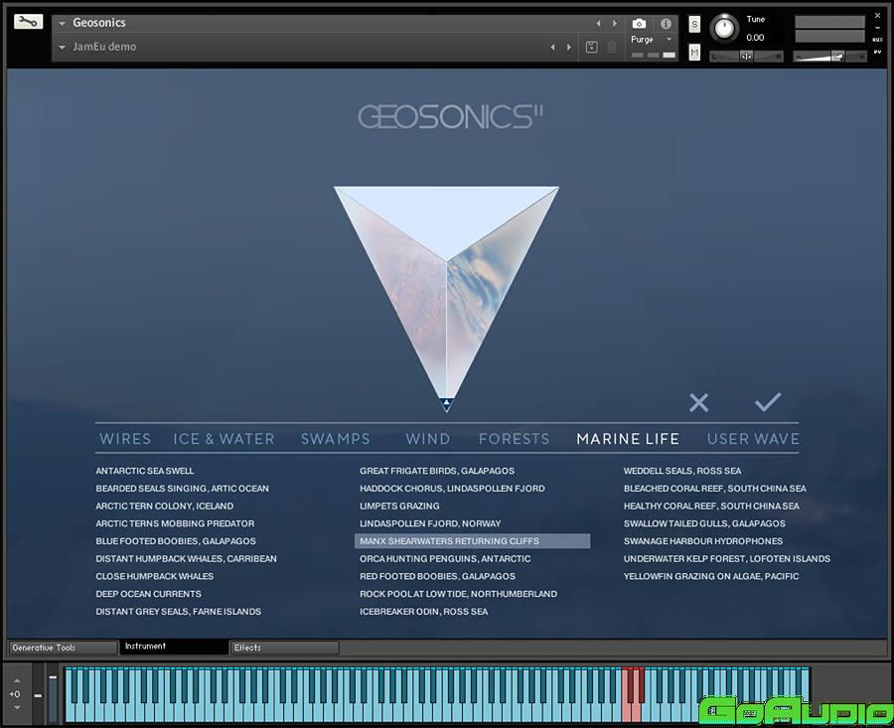Open the snapshot view camera icon

pyautogui.click(x=639, y=24)
